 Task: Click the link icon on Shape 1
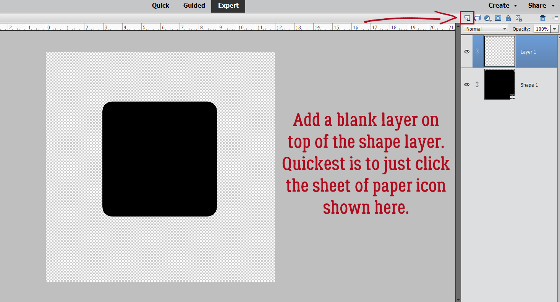[x=477, y=84]
